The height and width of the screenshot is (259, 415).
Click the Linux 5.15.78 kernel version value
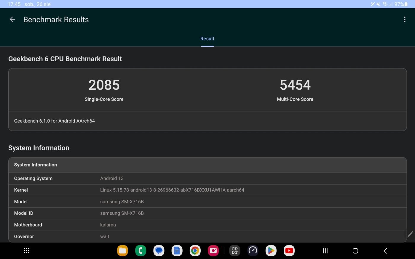(x=172, y=190)
